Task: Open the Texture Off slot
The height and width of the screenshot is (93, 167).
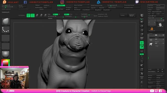Action: 6,47
